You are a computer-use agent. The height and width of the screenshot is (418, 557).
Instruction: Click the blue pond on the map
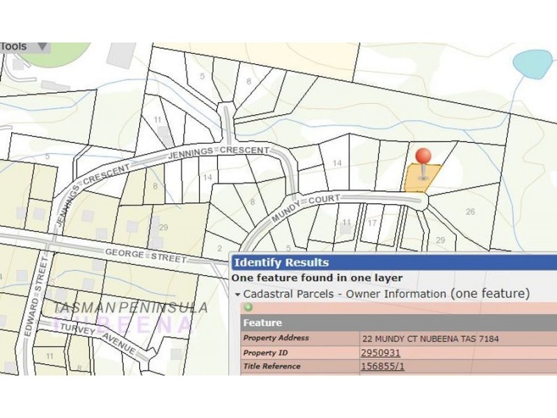[x=533, y=64]
